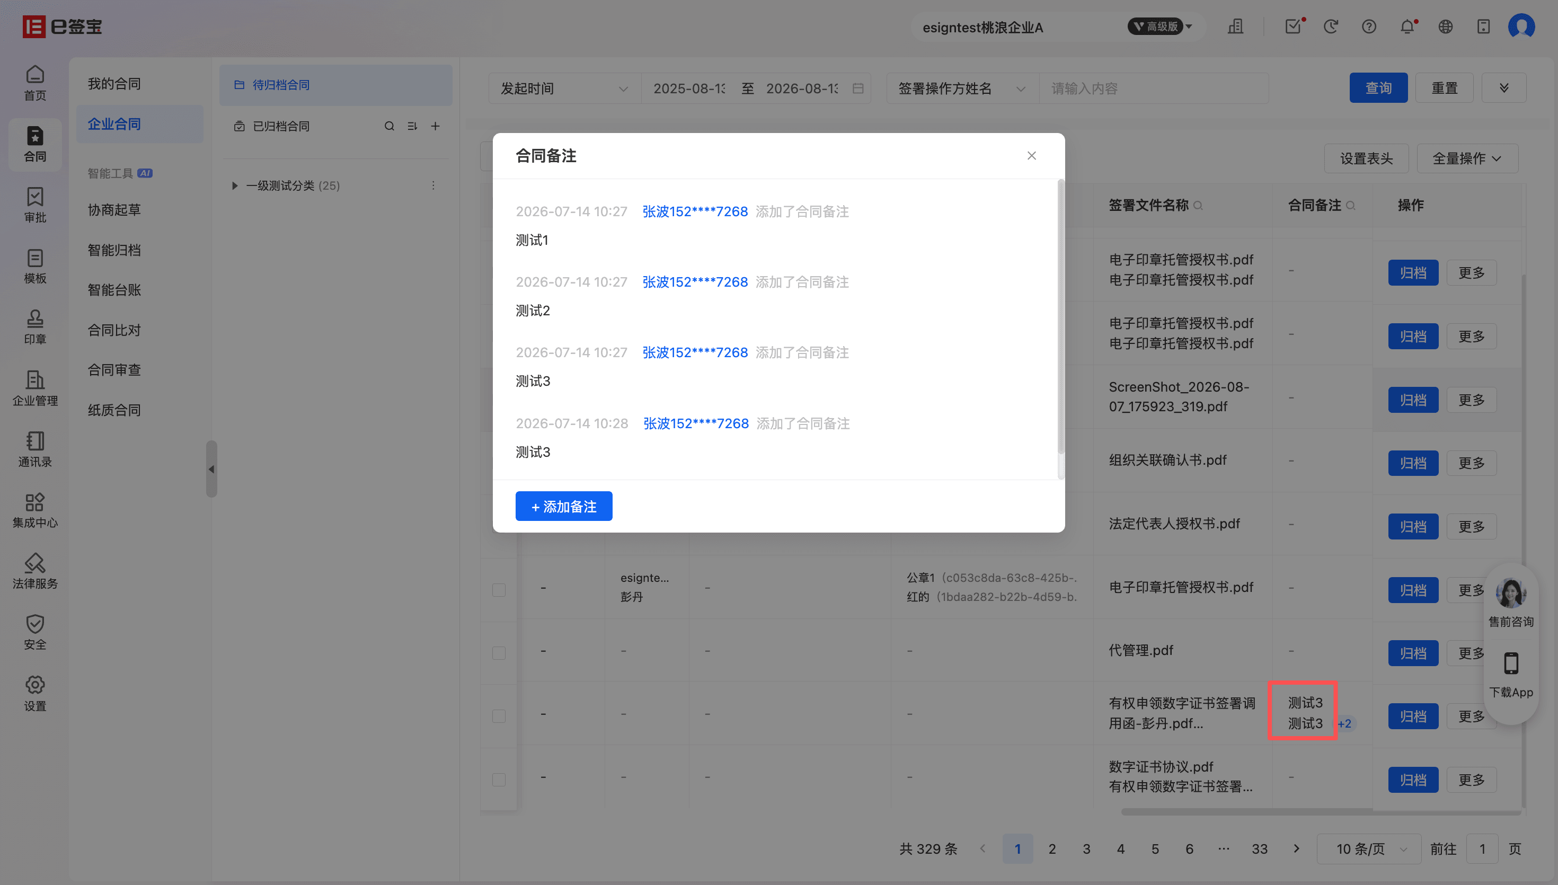Open the 集成中心 integration sidebar icon
The height and width of the screenshot is (885, 1558).
(34, 510)
